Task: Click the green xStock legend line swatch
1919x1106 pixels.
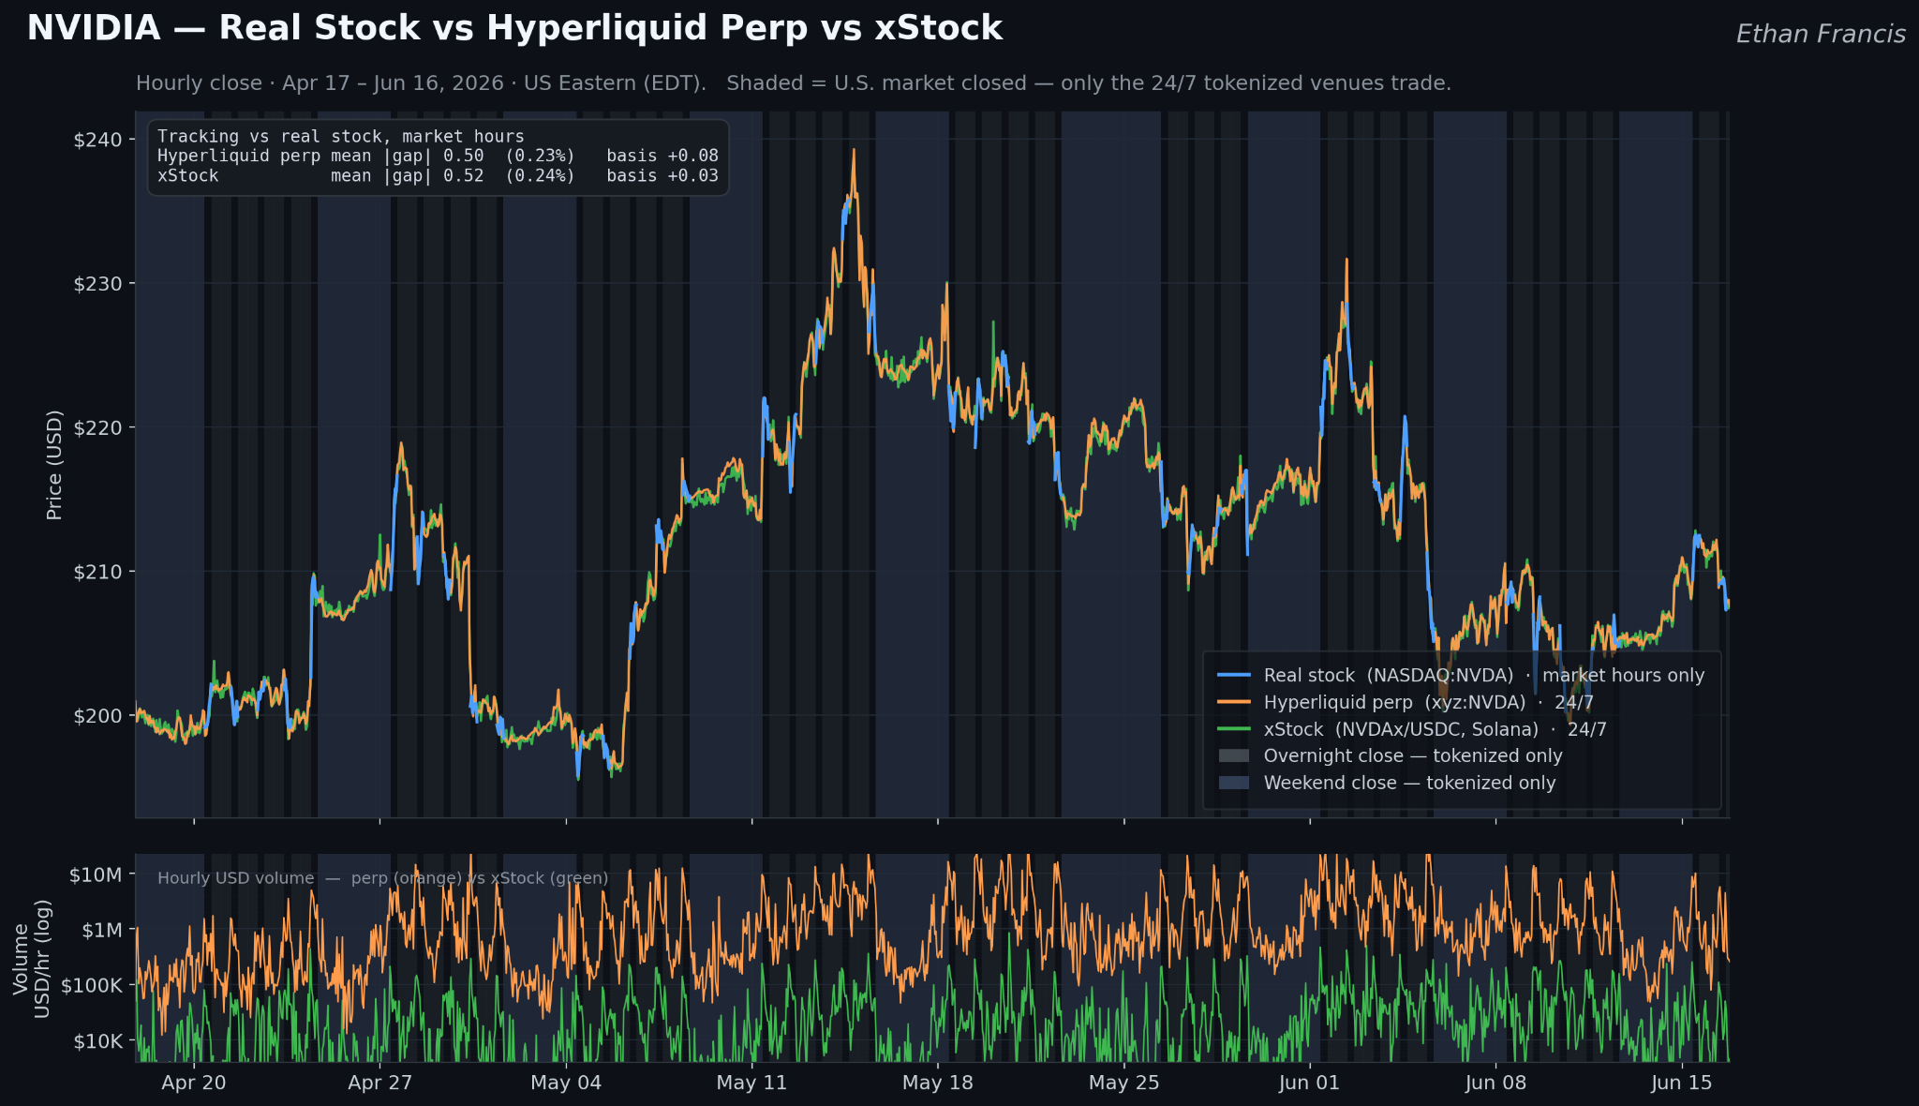Action: click(x=1233, y=729)
